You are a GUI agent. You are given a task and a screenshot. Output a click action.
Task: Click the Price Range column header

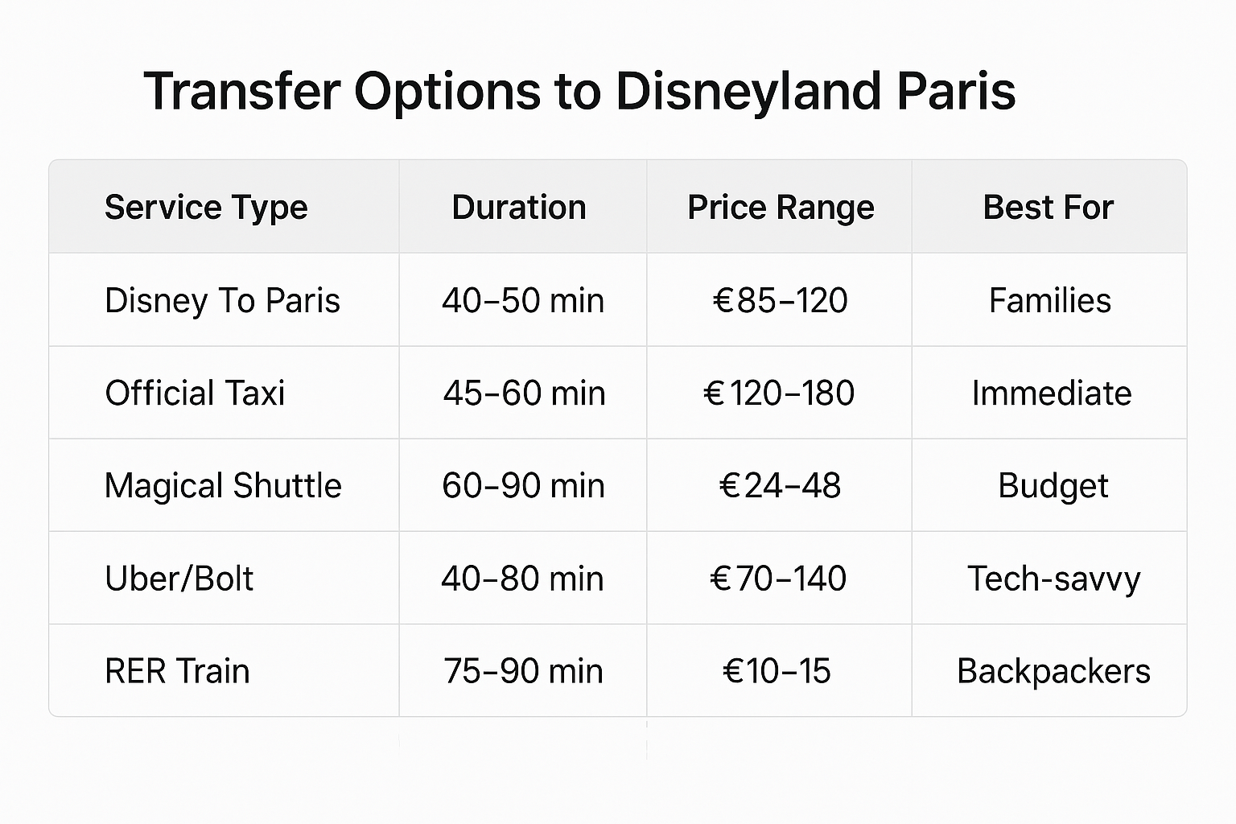(x=781, y=208)
